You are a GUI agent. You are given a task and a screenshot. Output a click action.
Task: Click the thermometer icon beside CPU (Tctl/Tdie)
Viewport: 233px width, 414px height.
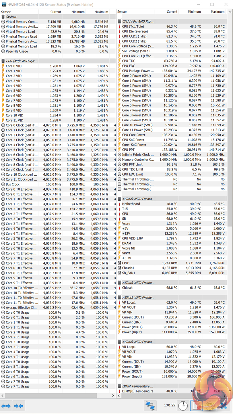coord(119,26)
